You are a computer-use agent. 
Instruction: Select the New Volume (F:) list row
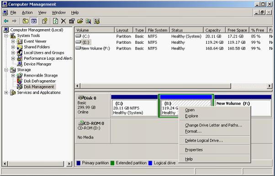click(173, 48)
